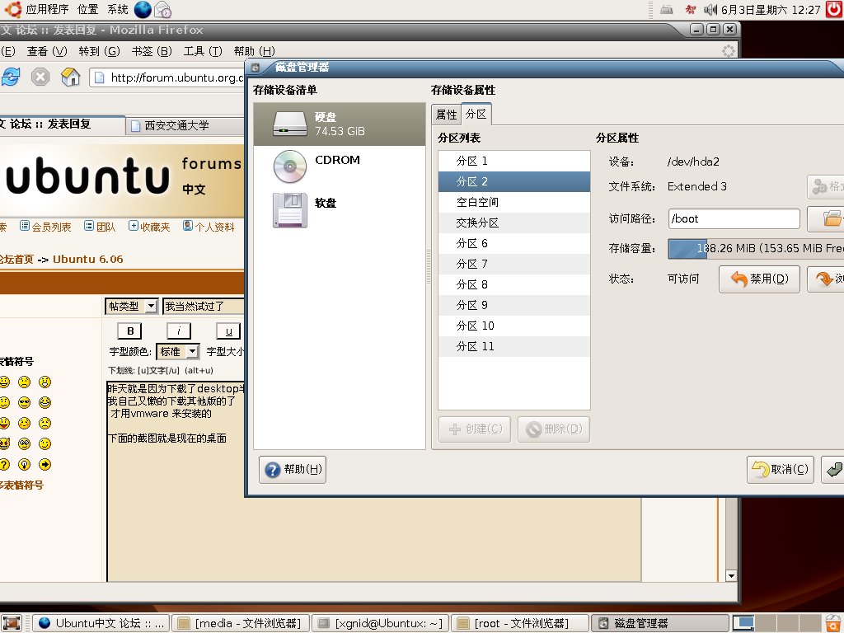The image size is (844, 633).
Task: Open the web browser launcher in top panel
Action: click(x=143, y=9)
